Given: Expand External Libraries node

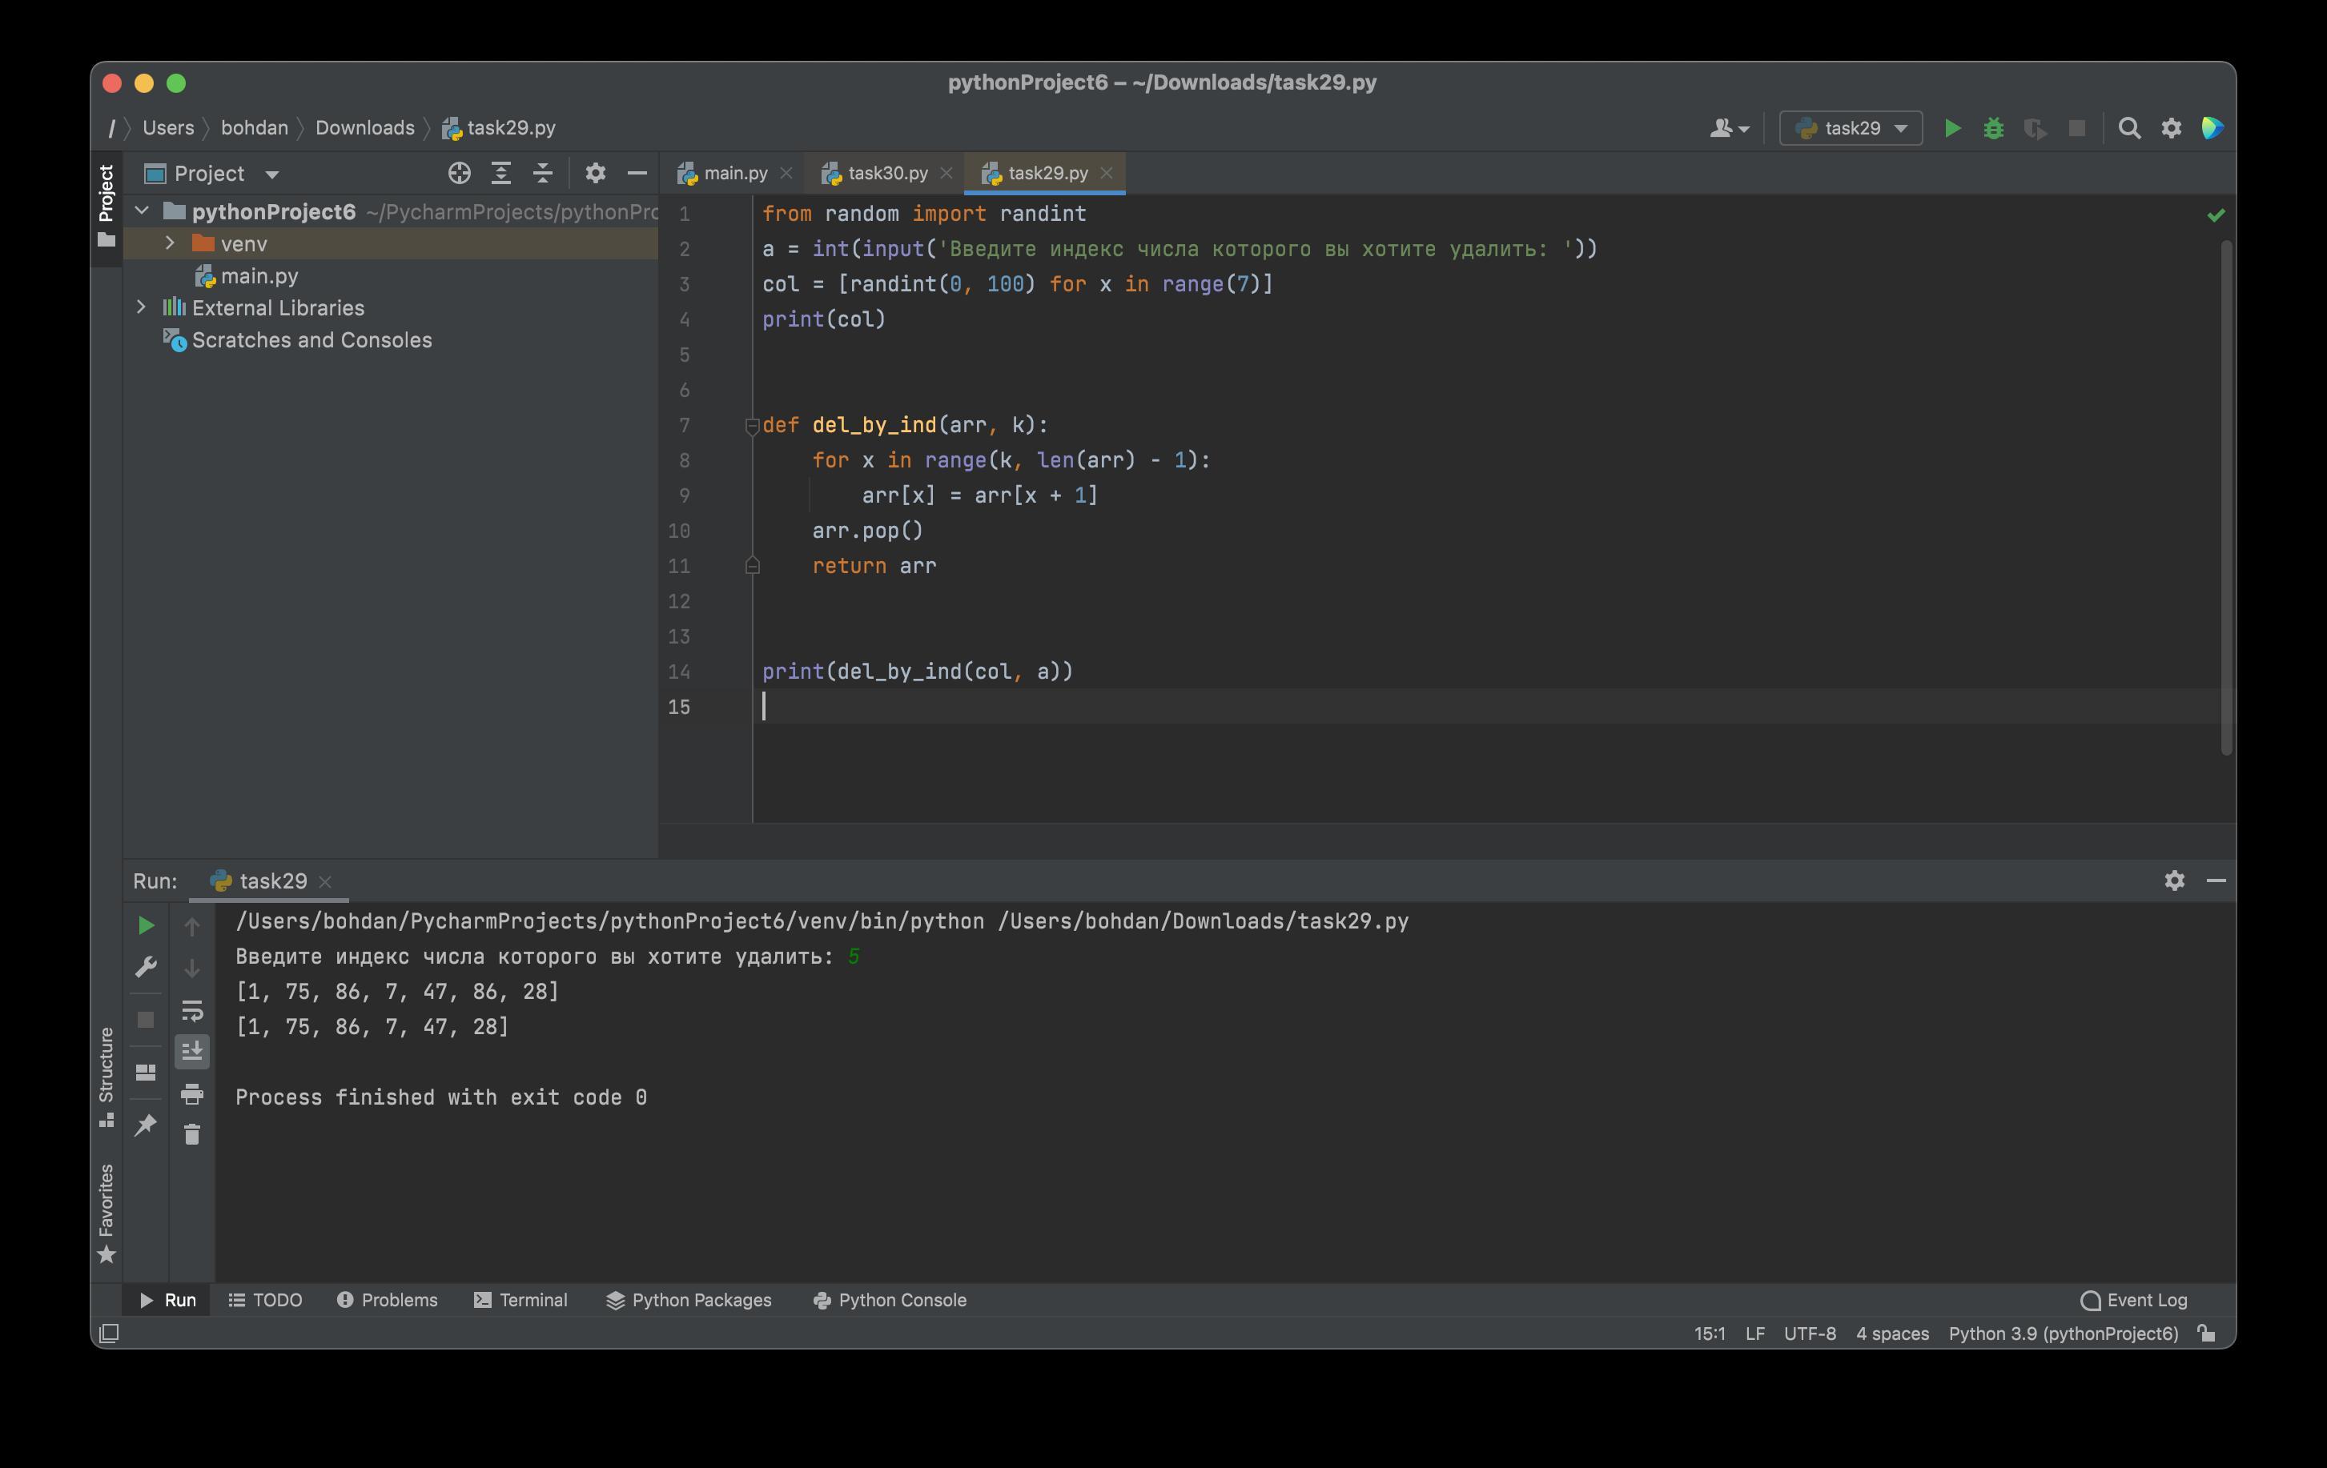Looking at the screenshot, I should [141, 307].
